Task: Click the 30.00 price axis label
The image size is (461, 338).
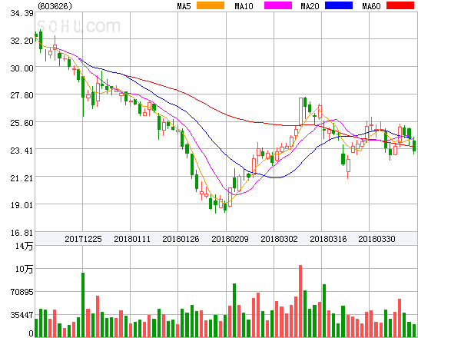Action: point(22,68)
